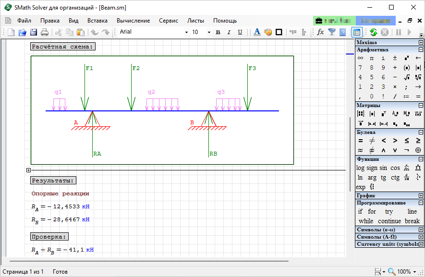
Task: Expand the График panel
Action: (x=421, y=196)
